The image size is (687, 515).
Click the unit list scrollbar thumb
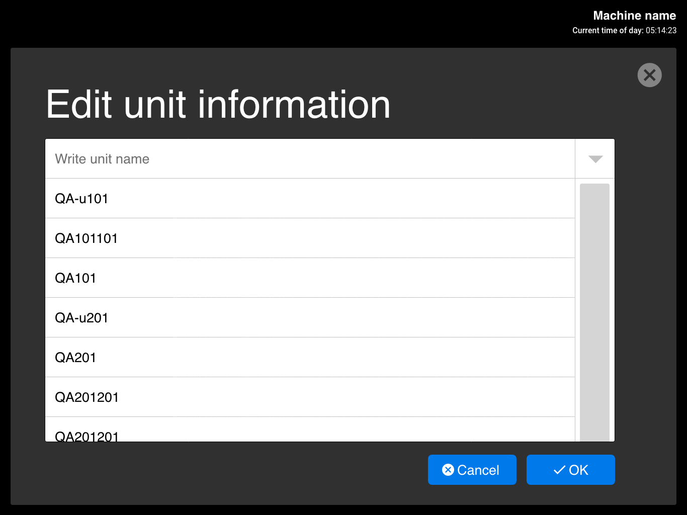tap(594, 312)
